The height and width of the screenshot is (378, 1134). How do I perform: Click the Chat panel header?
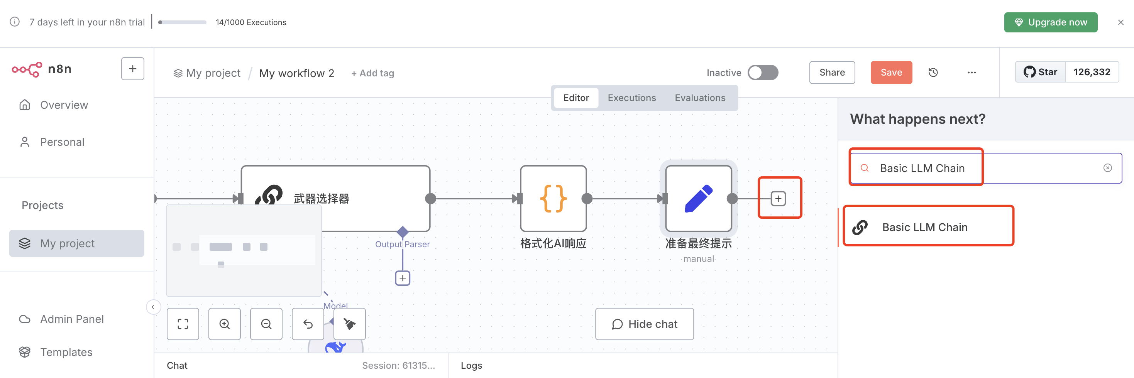(x=177, y=365)
